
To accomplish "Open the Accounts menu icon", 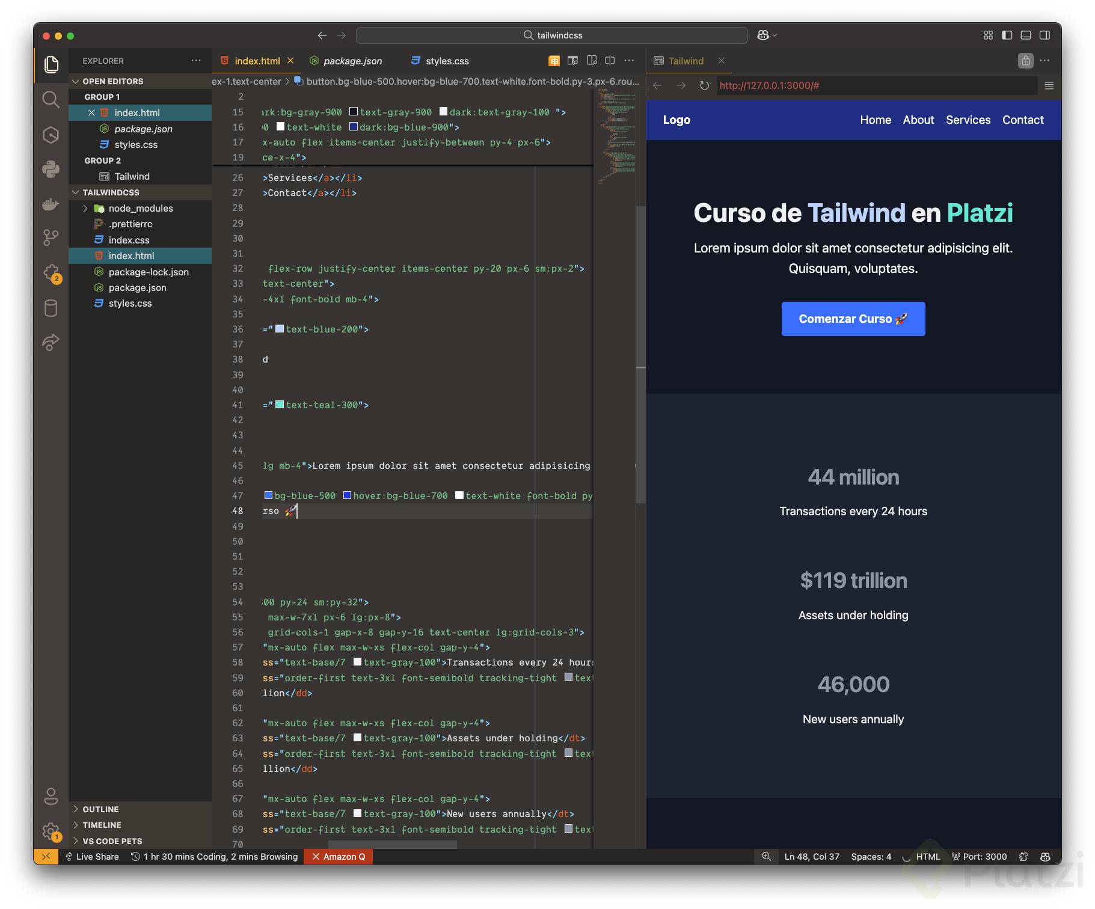I will (x=51, y=797).
